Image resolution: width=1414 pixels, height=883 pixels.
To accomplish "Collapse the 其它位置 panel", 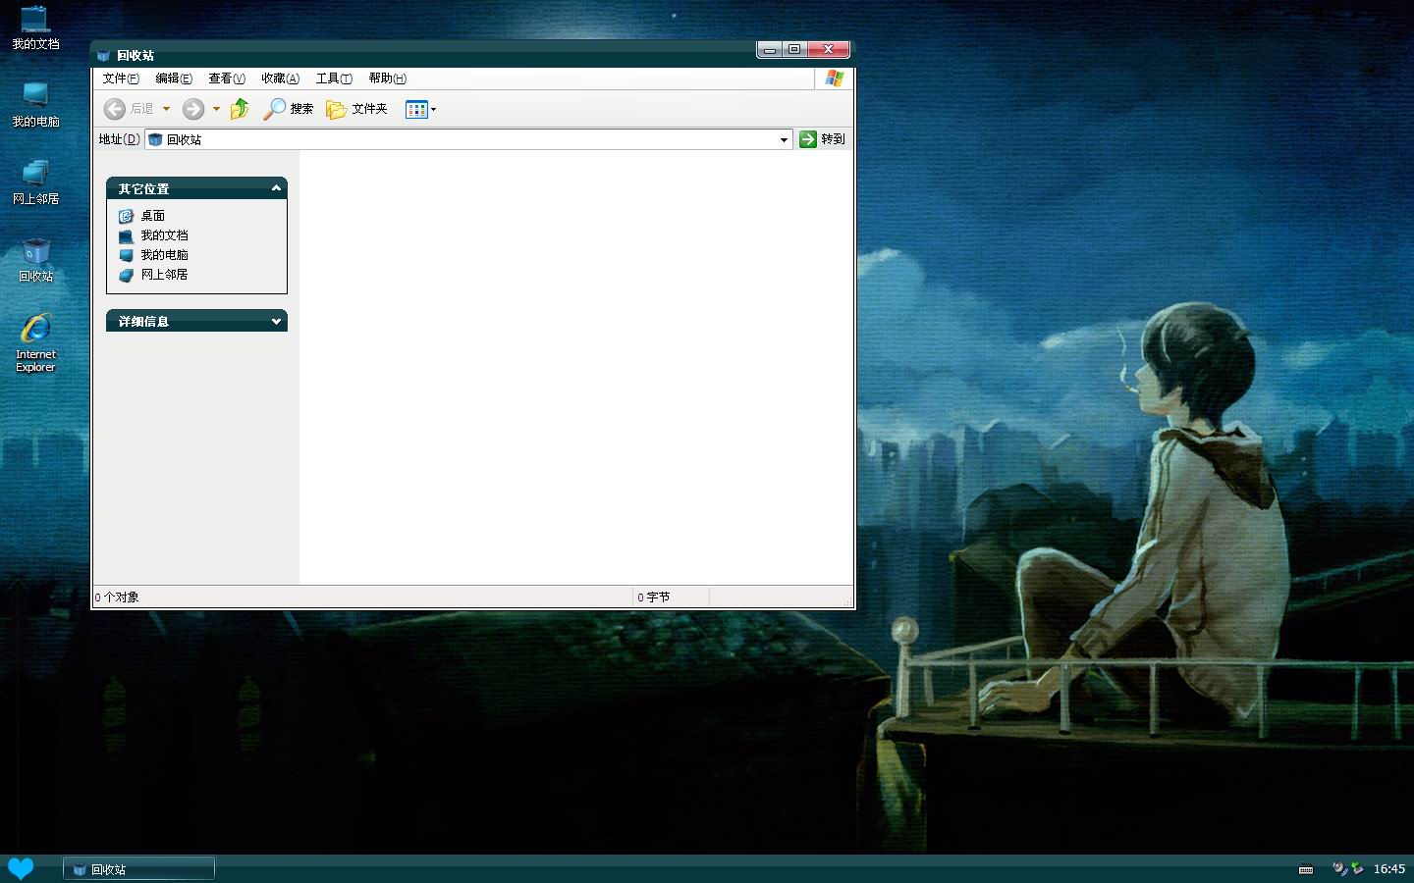I will click(x=276, y=187).
